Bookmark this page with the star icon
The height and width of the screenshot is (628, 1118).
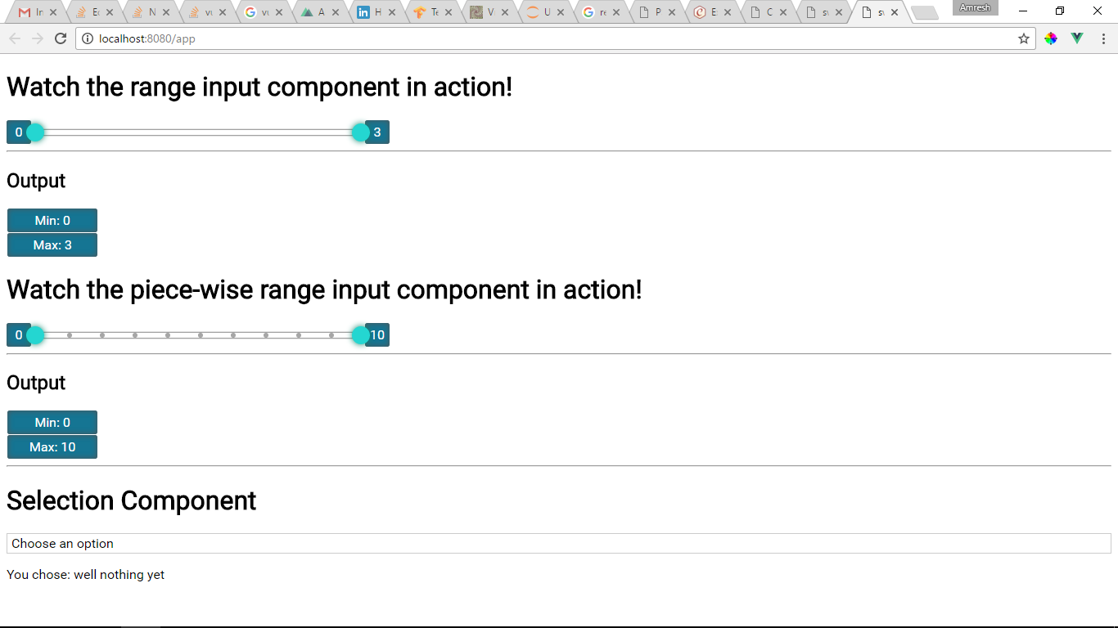(1023, 38)
